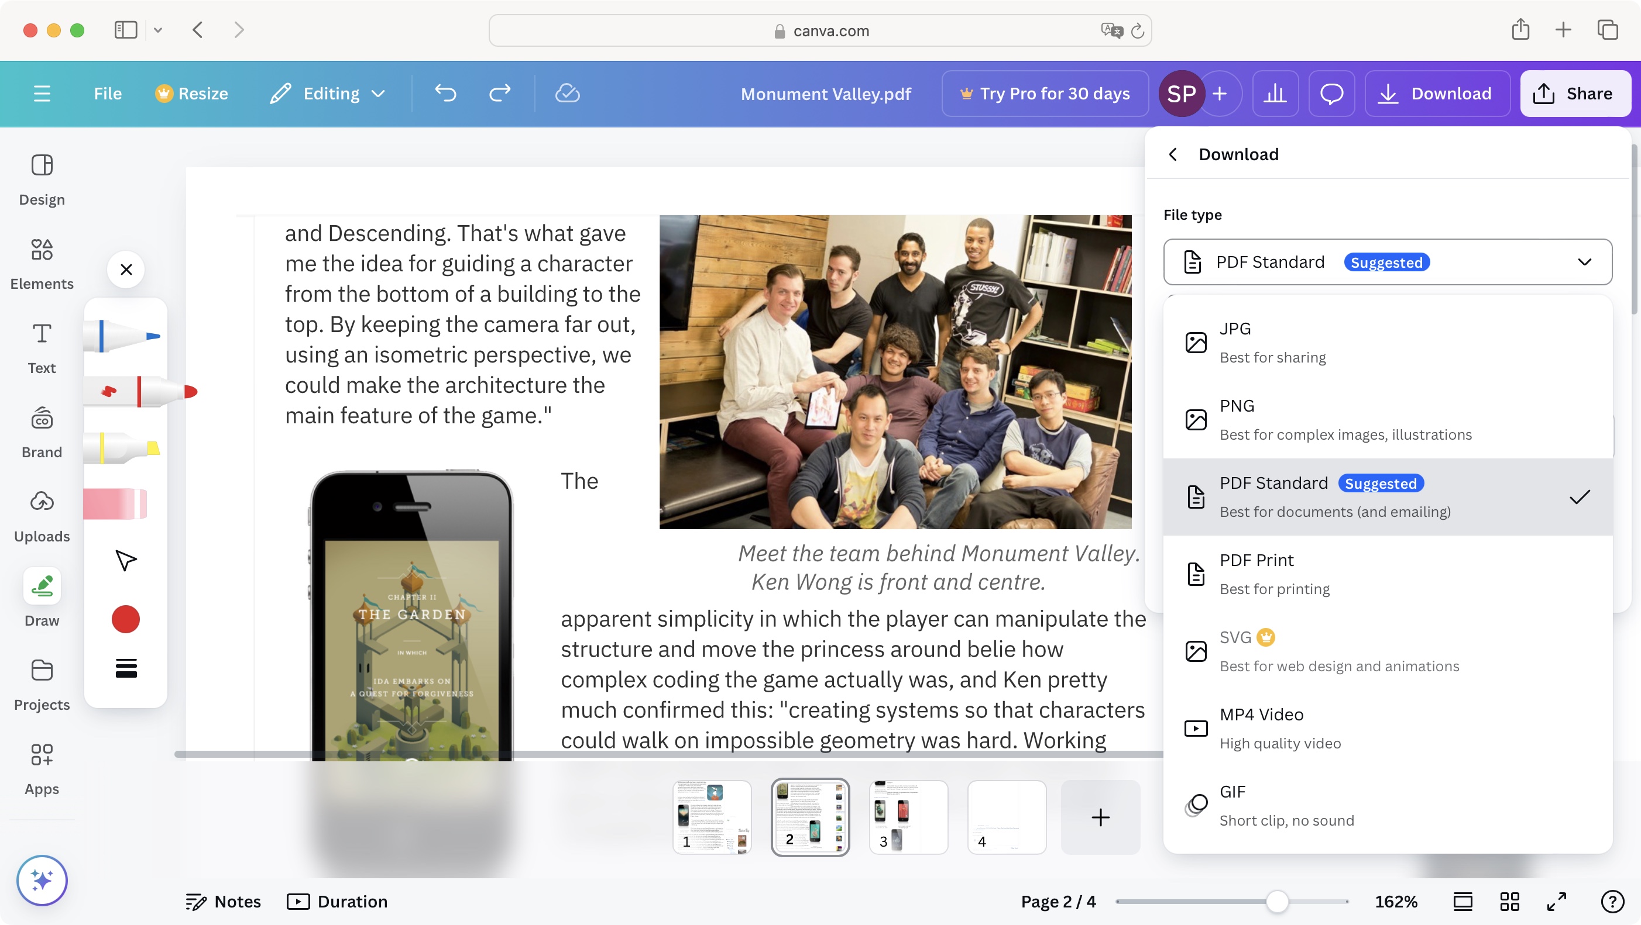
Task: Select JPG file type option
Action: pos(1389,341)
